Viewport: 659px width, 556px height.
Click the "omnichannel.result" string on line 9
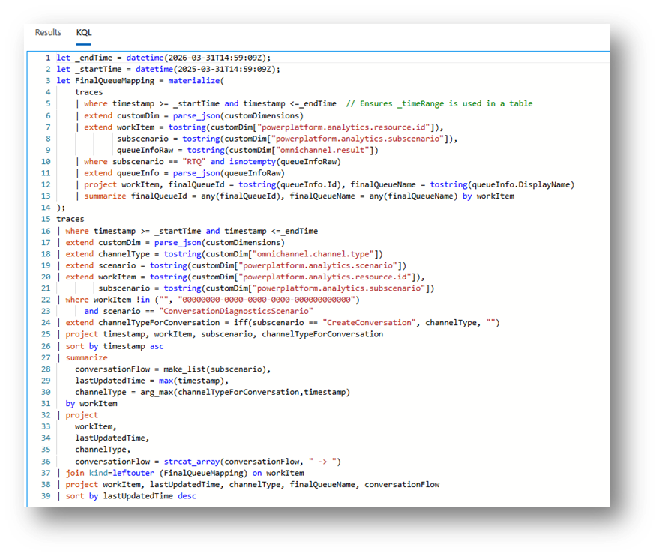click(321, 150)
